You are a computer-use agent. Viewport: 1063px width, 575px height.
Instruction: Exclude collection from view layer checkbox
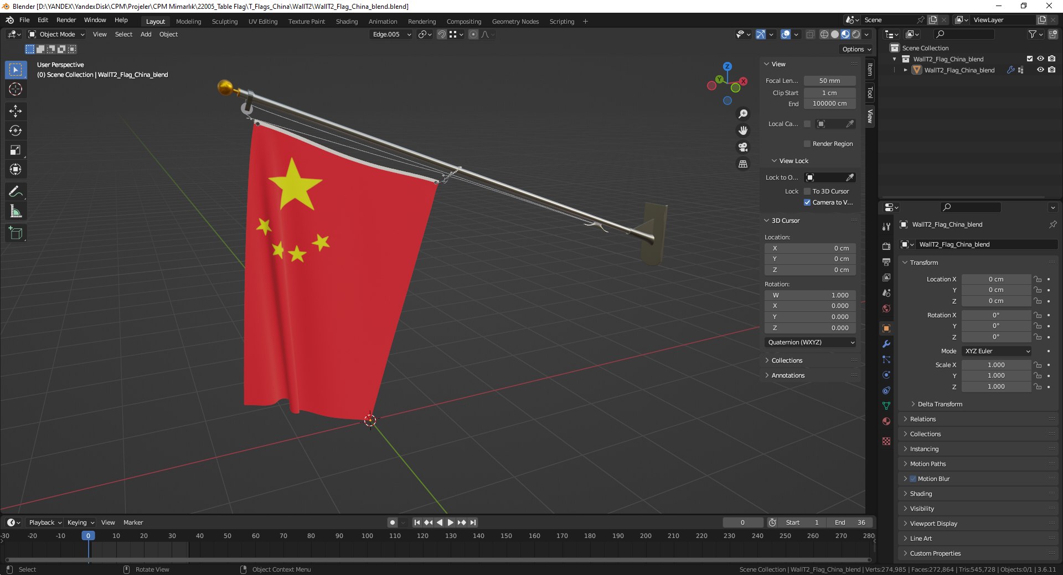(1030, 59)
